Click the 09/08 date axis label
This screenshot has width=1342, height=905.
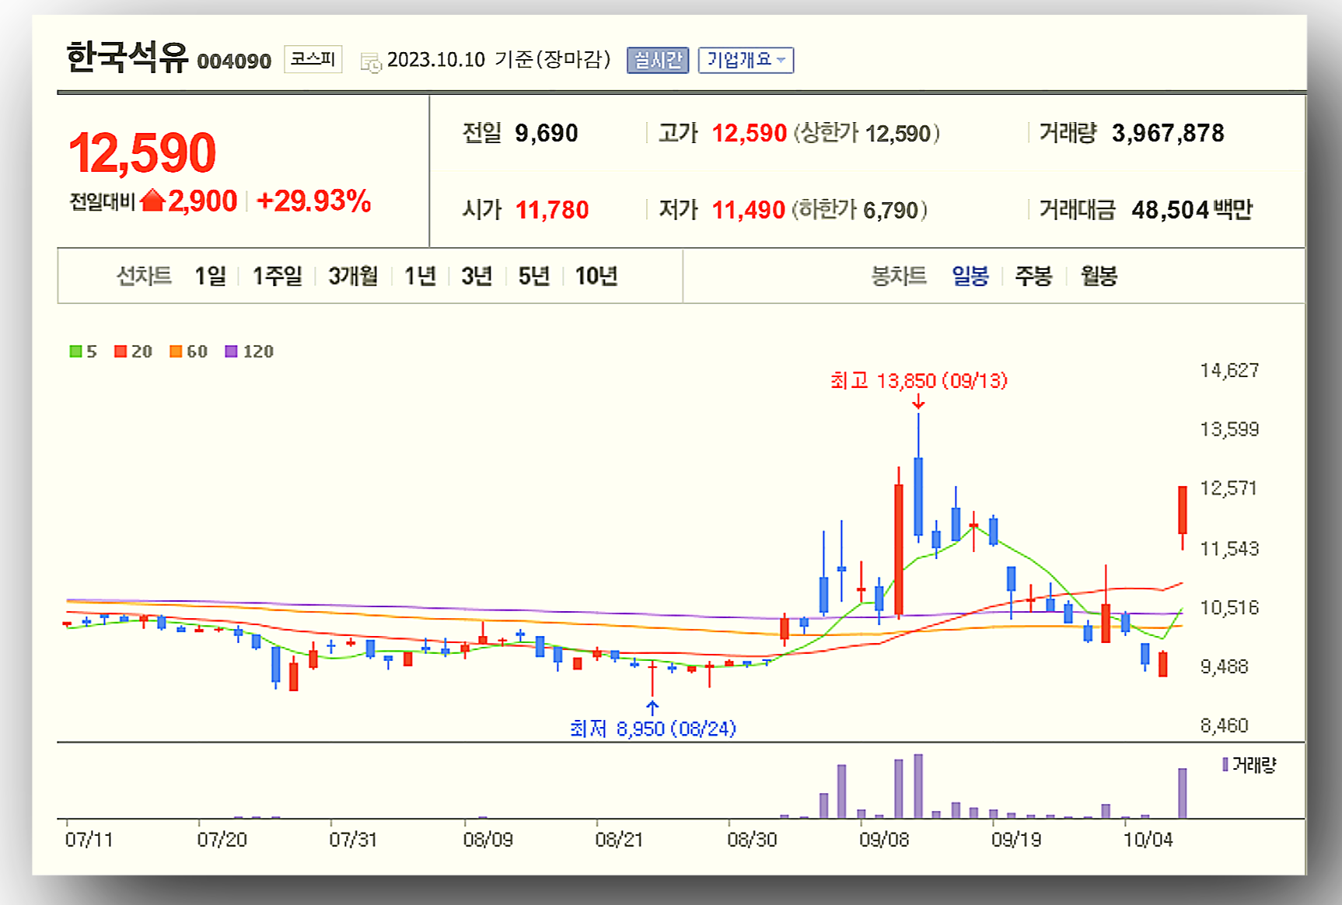click(884, 840)
